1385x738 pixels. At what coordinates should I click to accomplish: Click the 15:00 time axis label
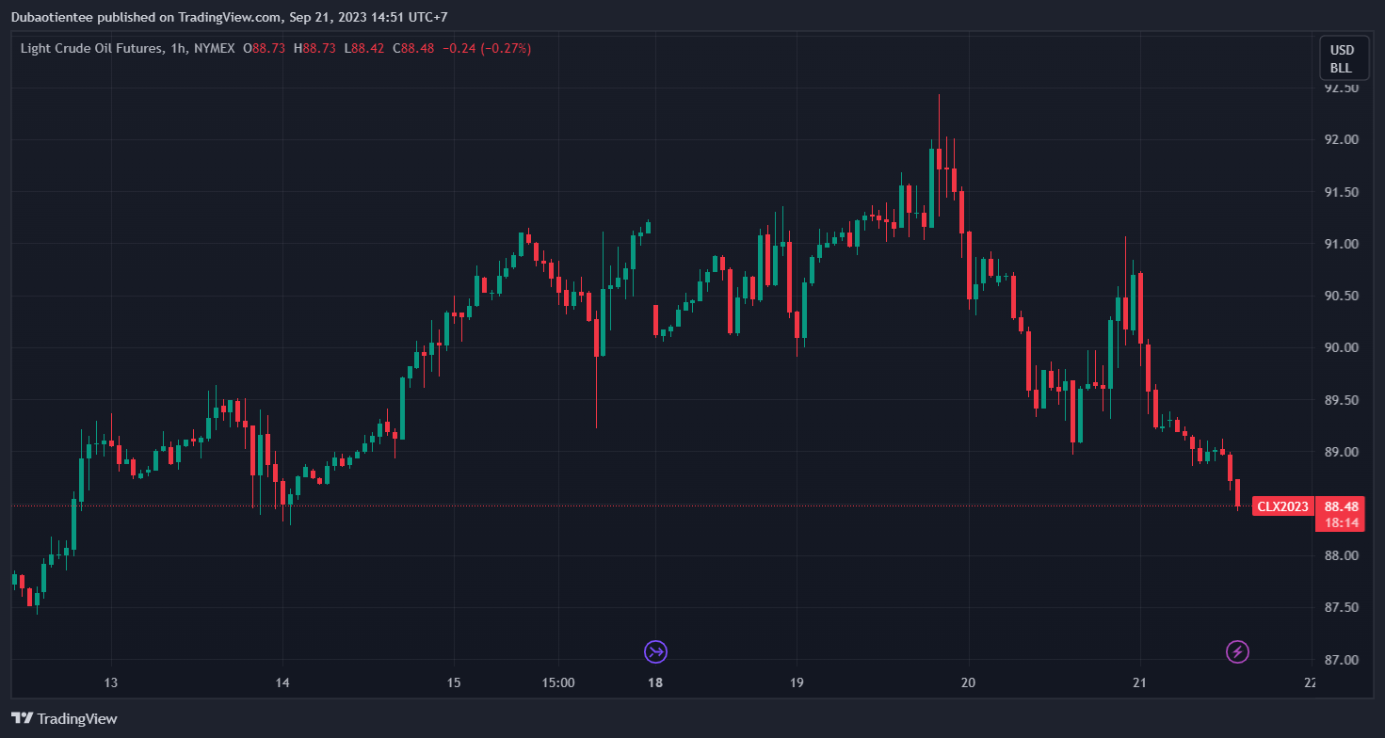(557, 683)
